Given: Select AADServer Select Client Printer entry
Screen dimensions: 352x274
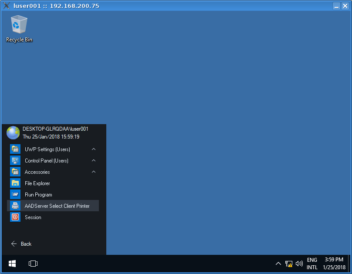Looking at the screenshot, I should click(57, 206).
